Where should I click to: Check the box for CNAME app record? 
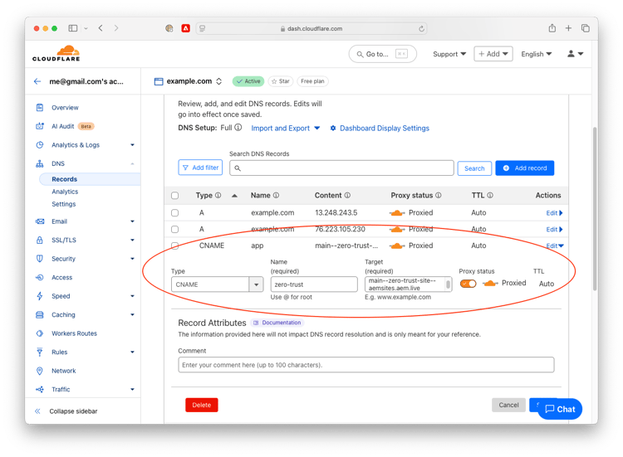[174, 246]
